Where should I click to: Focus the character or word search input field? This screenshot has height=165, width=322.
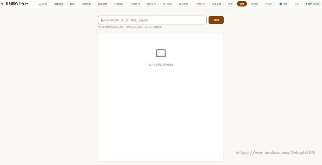[x=152, y=20]
